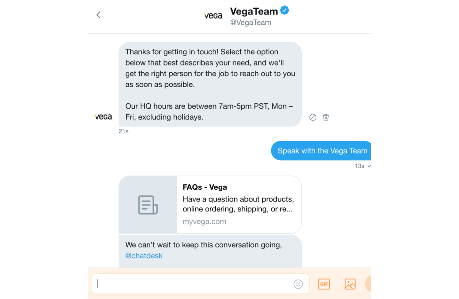
Task: Open the VegaTeam profile name in header
Action: [254, 11]
